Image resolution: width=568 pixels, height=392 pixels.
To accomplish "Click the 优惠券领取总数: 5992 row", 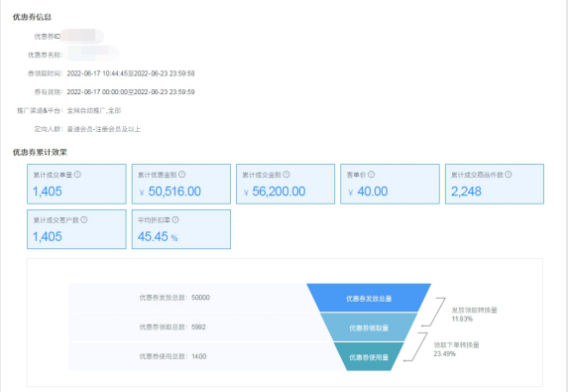I will (x=172, y=327).
